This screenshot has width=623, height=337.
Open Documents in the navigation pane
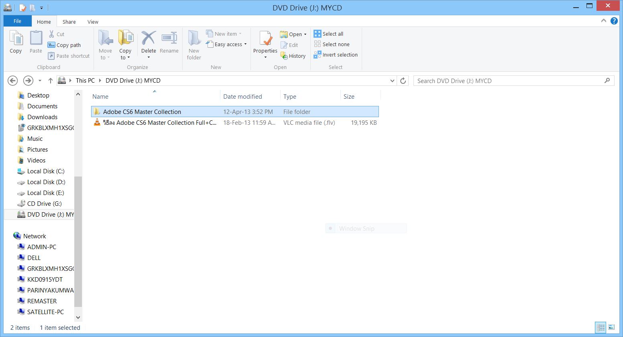point(42,106)
